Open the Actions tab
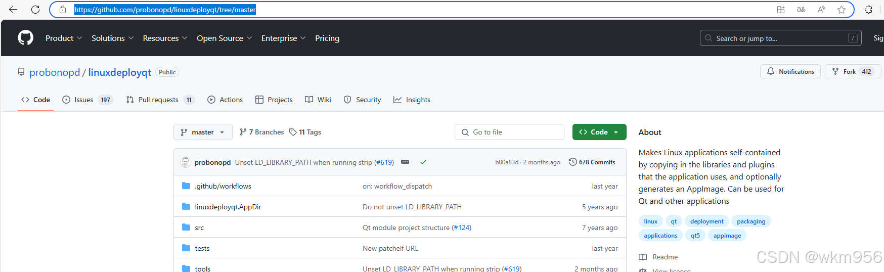 [x=225, y=100]
